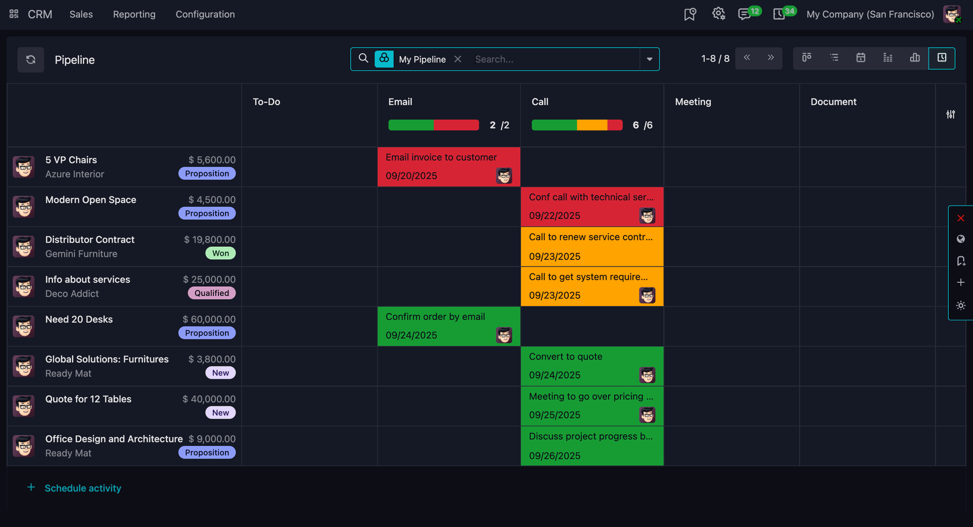The image size is (973, 527).
Task: Open column adjust settings icon
Action: tap(951, 115)
